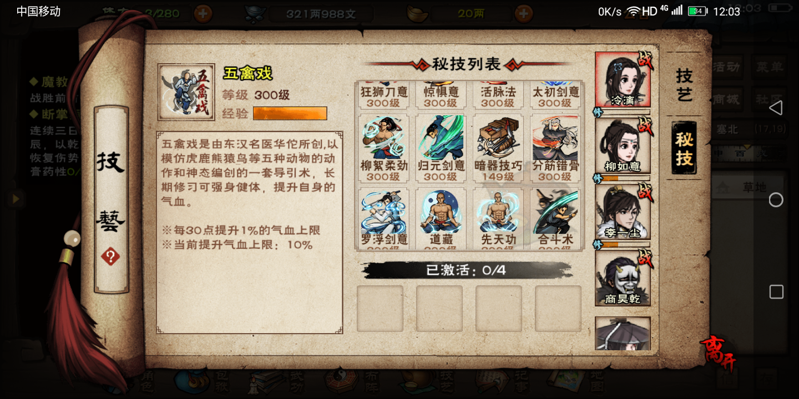Image resolution: width=799 pixels, height=399 pixels.
Task: Choose character 柳如意 portrait
Action: (x=623, y=145)
